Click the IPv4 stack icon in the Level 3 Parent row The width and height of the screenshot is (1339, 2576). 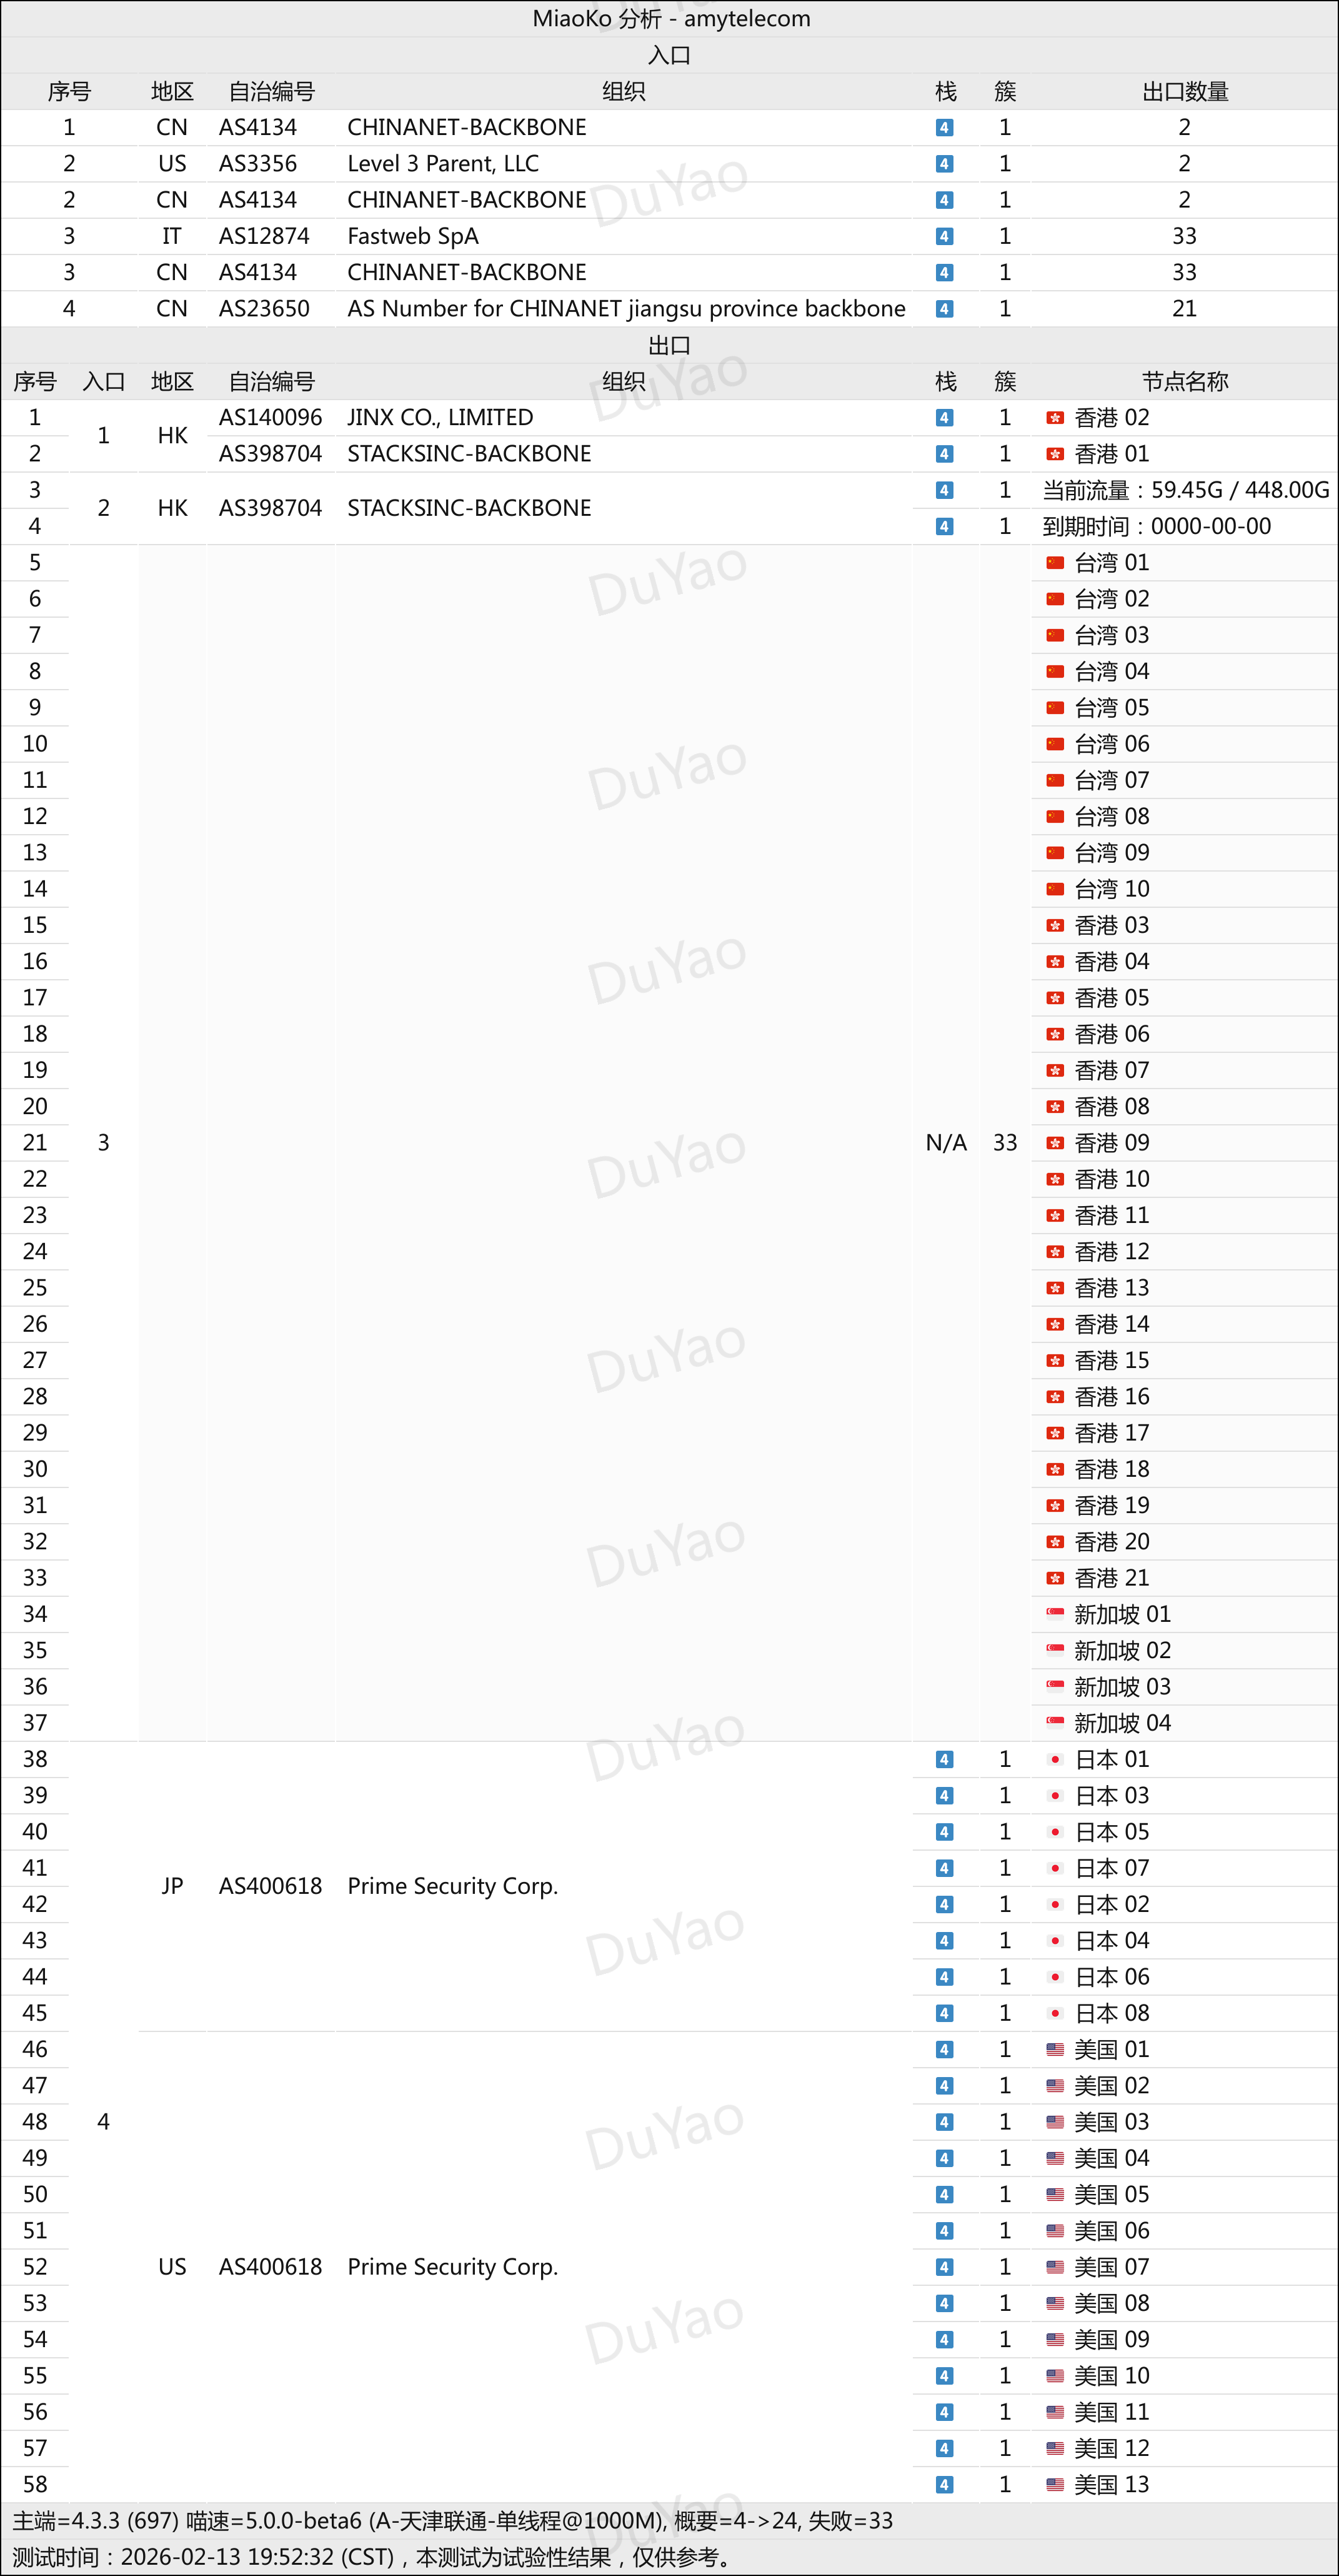pyautogui.click(x=944, y=164)
